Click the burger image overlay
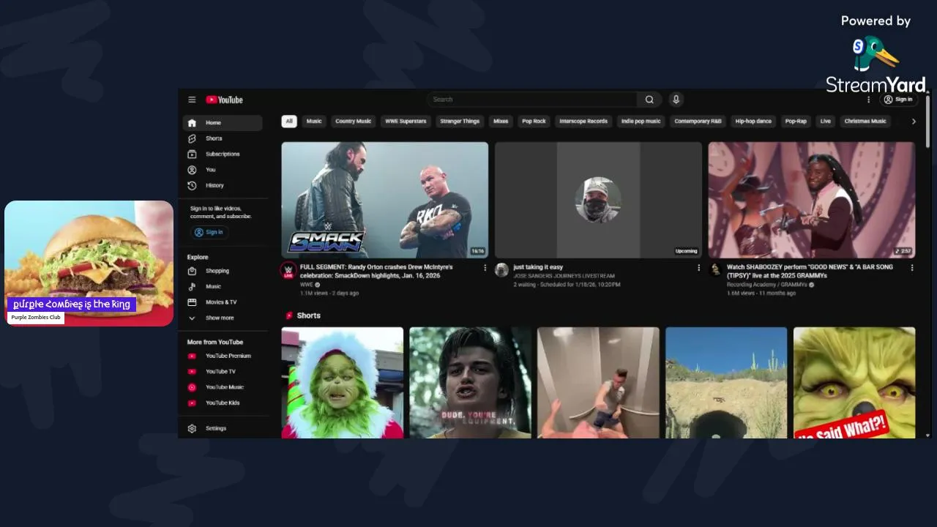The height and width of the screenshot is (527, 937). [x=89, y=263]
